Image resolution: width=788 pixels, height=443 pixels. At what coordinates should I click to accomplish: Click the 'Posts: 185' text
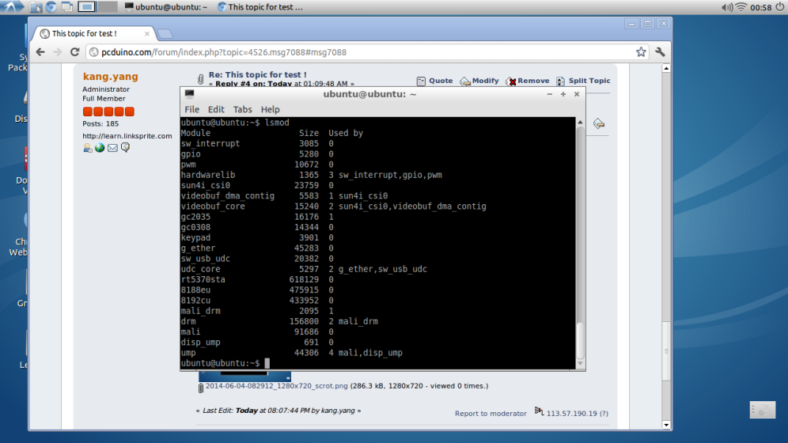click(100, 123)
